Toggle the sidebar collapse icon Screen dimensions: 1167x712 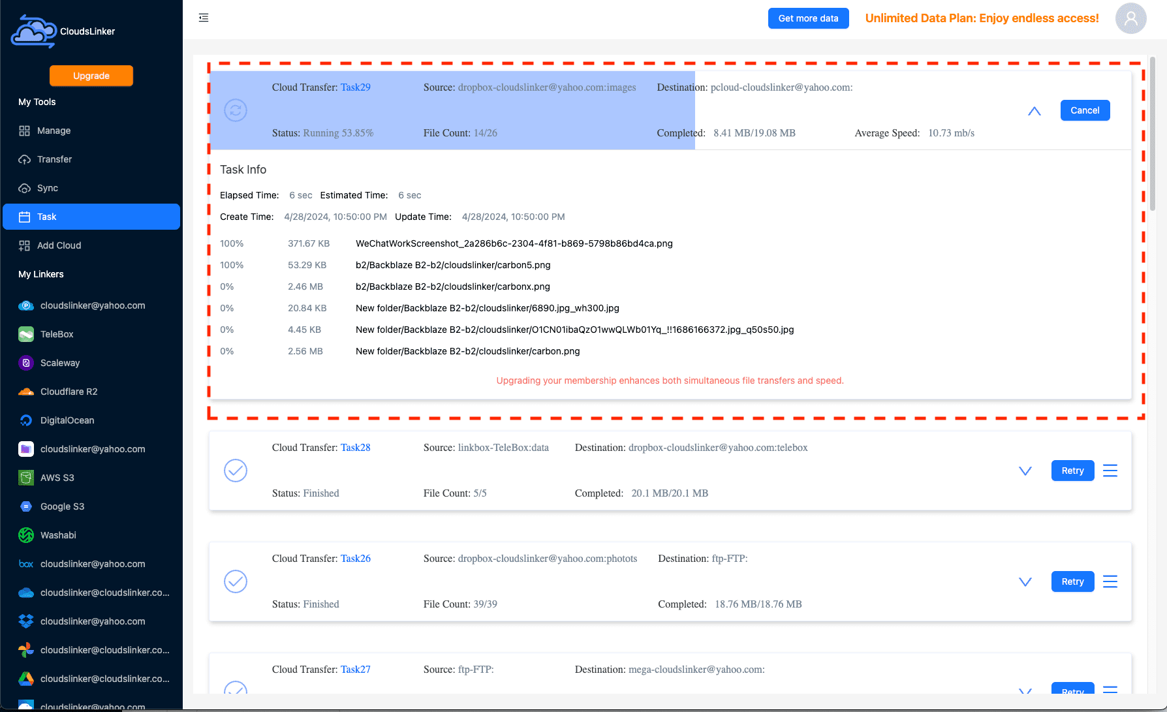[204, 18]
